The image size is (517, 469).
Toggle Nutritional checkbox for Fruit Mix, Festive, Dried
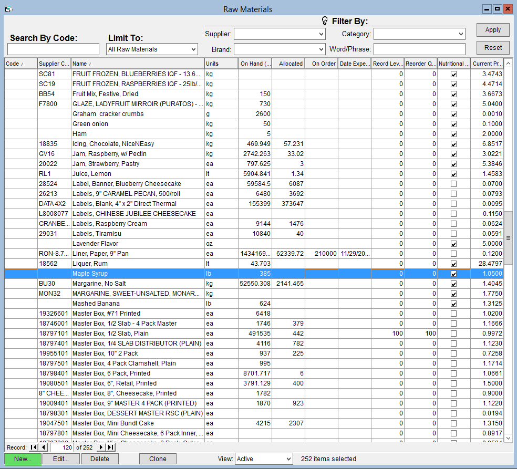pos(454,94)
